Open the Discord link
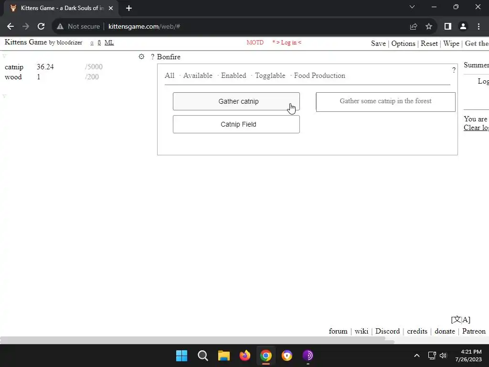489x367 pixels. pos(387,331)
